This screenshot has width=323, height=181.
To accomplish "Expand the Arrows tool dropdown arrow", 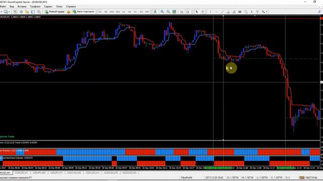I will (x=266, y=12).
